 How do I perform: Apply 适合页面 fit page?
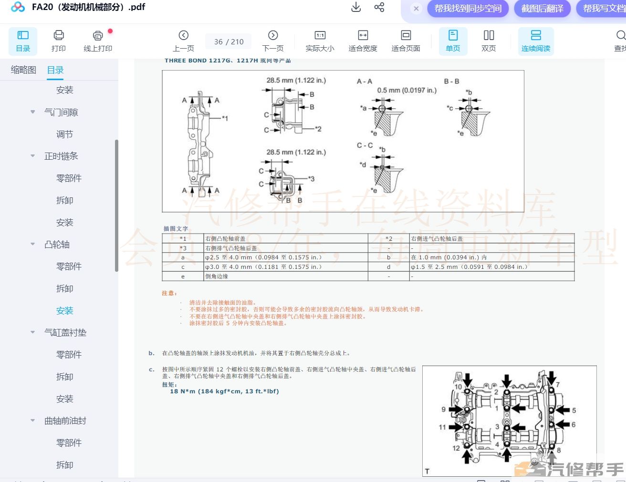[x=406, y=41]
